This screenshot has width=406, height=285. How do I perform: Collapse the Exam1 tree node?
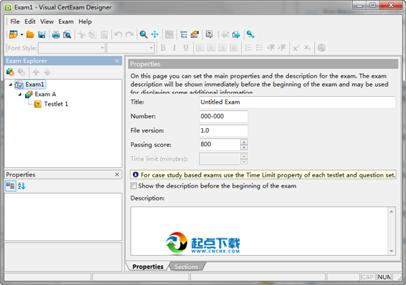(10, 85)
